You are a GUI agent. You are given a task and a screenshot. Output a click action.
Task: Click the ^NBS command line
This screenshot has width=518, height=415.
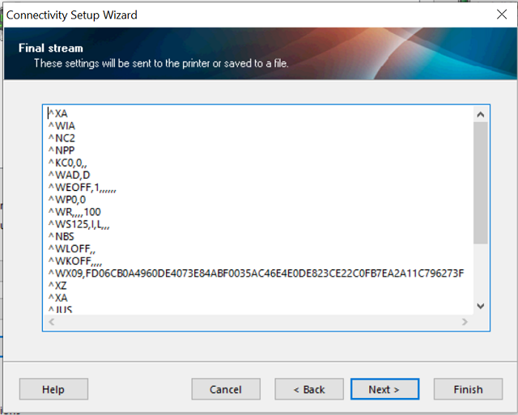[x=62, y=236]
